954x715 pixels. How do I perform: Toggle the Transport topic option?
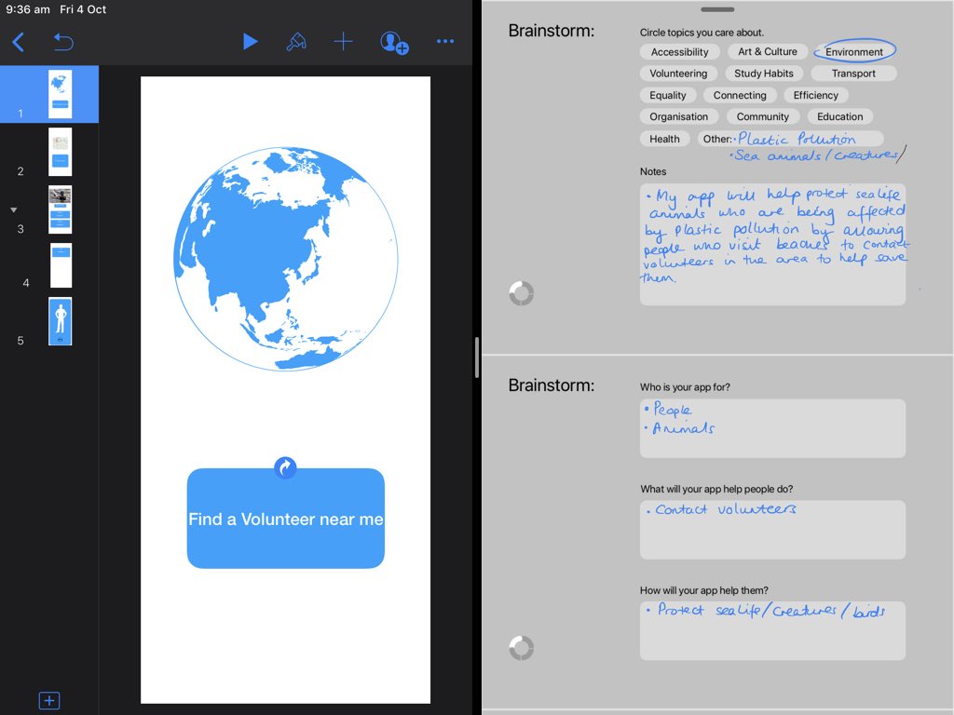[x=853, y=73]
